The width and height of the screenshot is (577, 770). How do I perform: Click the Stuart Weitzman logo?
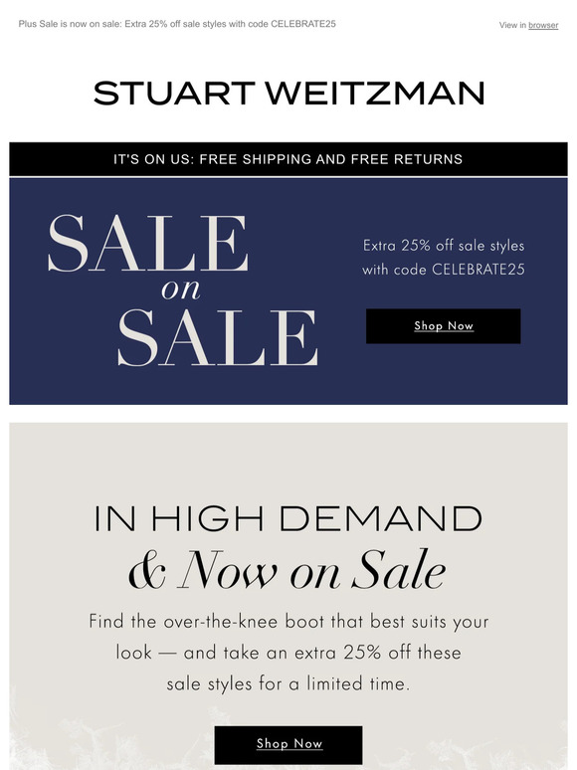[288, 94]
